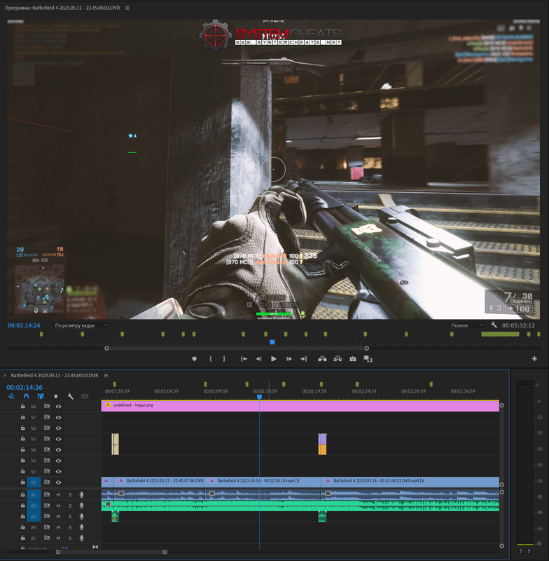Enable voice-over record on A1
The width and height of the screenshot is (549, 561).
point(82,495)
